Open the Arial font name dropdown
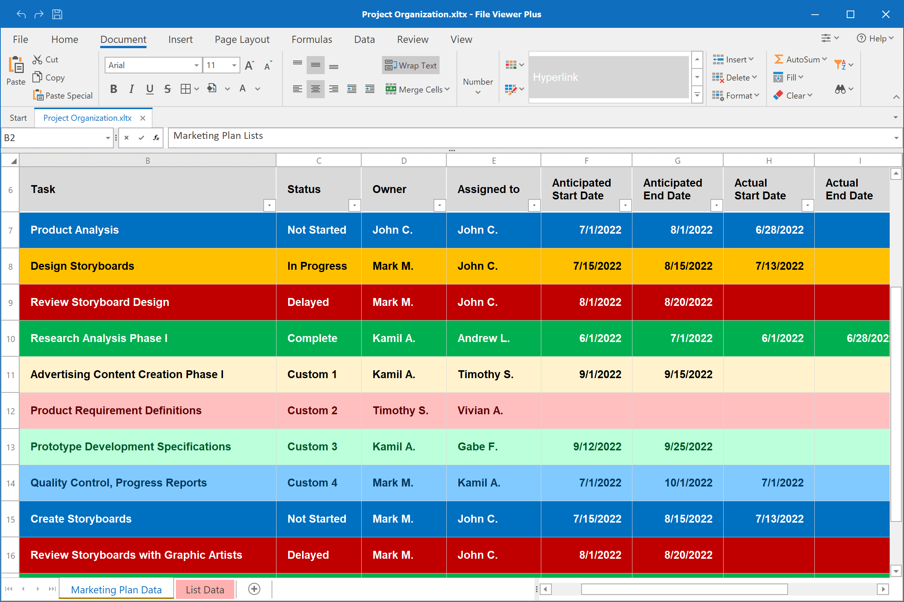This screenshot has height=602, width=904. (196, 65)
